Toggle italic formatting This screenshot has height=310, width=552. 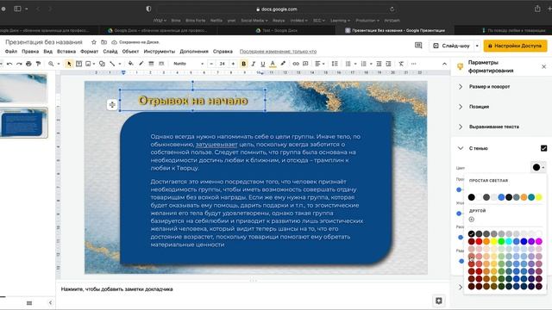pos(253,64)
